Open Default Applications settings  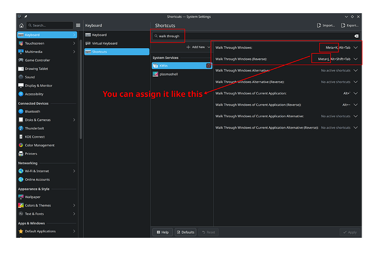pyautogui.click(x=47, y=231)
